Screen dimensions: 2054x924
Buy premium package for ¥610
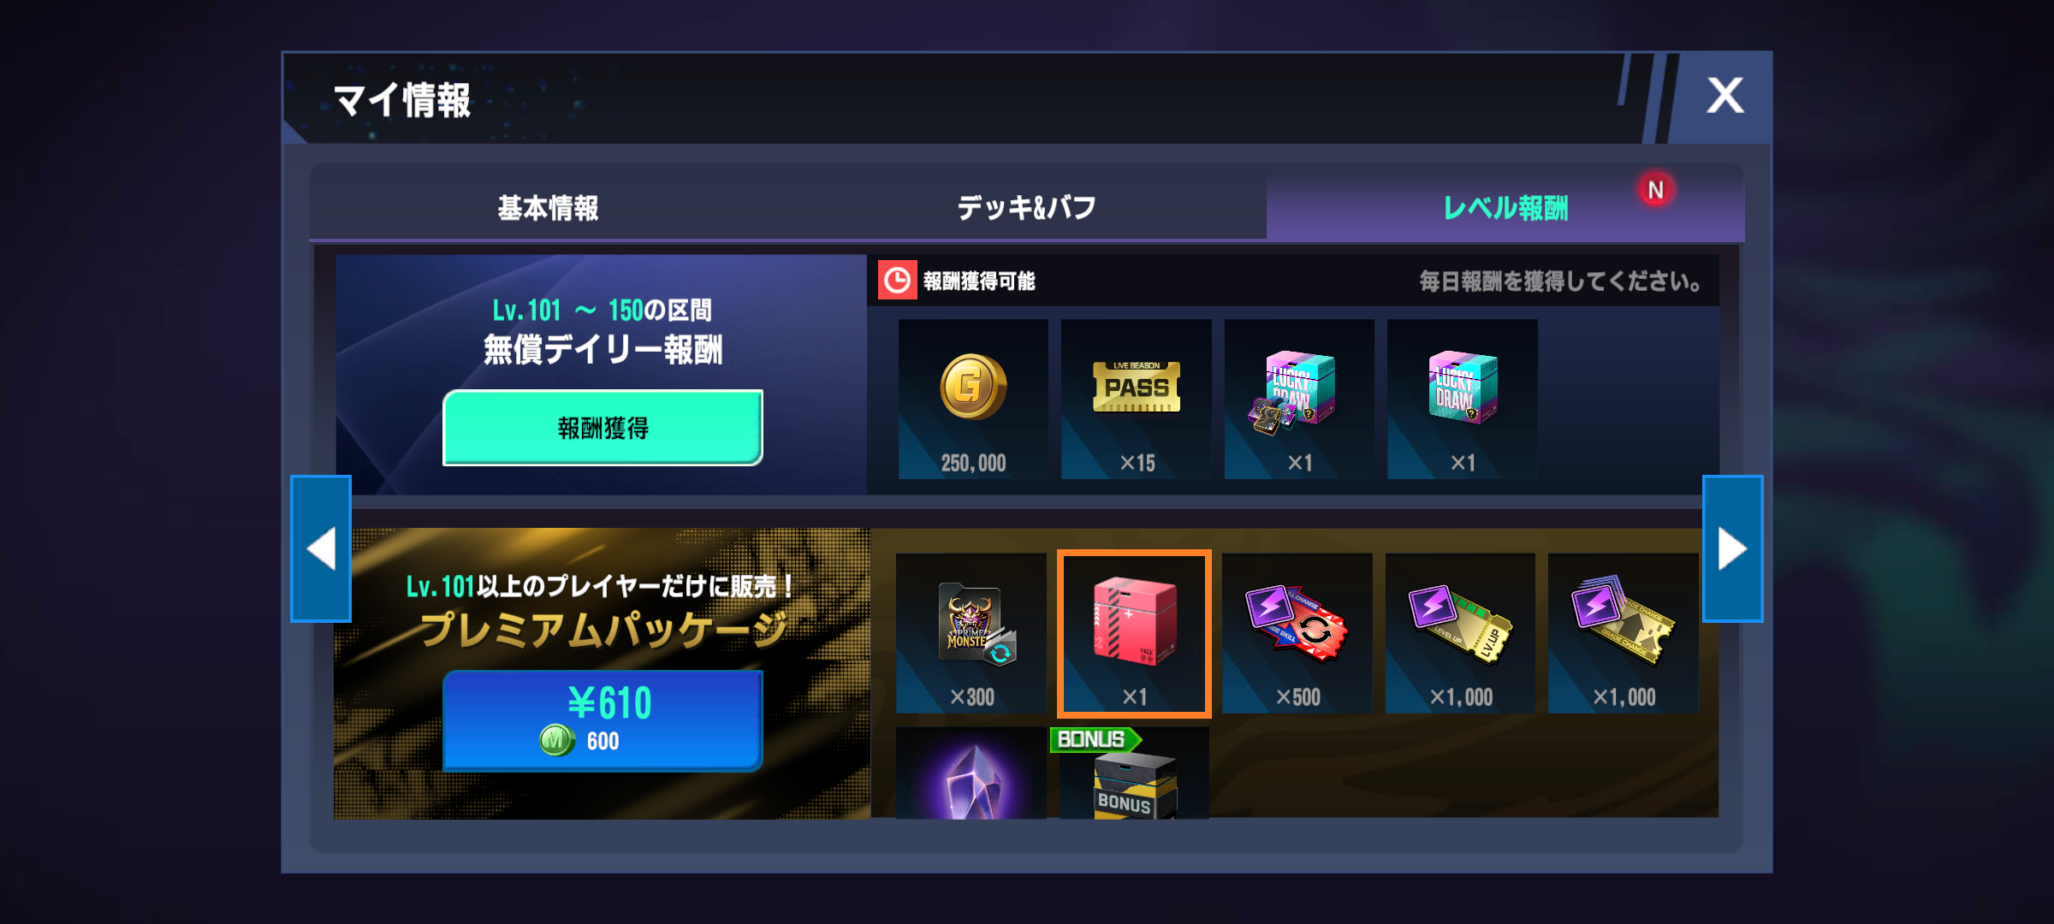coord(603,720)
